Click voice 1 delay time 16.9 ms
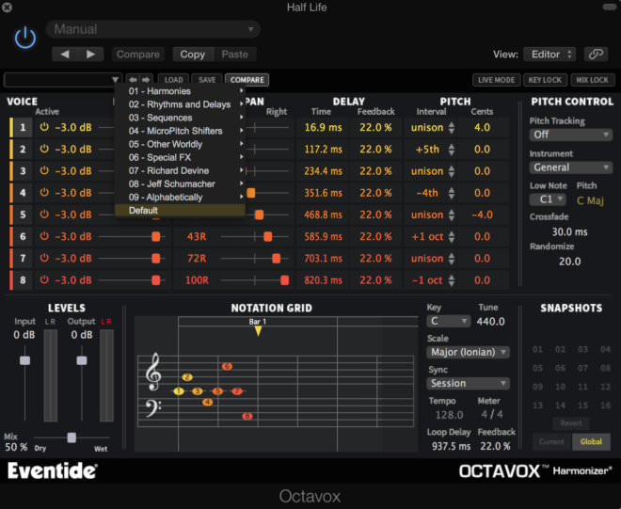This screenshot has width=621, height=509. tap(323, 127)
